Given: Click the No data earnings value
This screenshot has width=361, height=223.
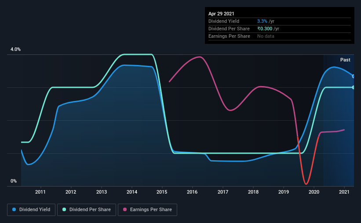Looking at the screenshot, I should click(266, 36).
